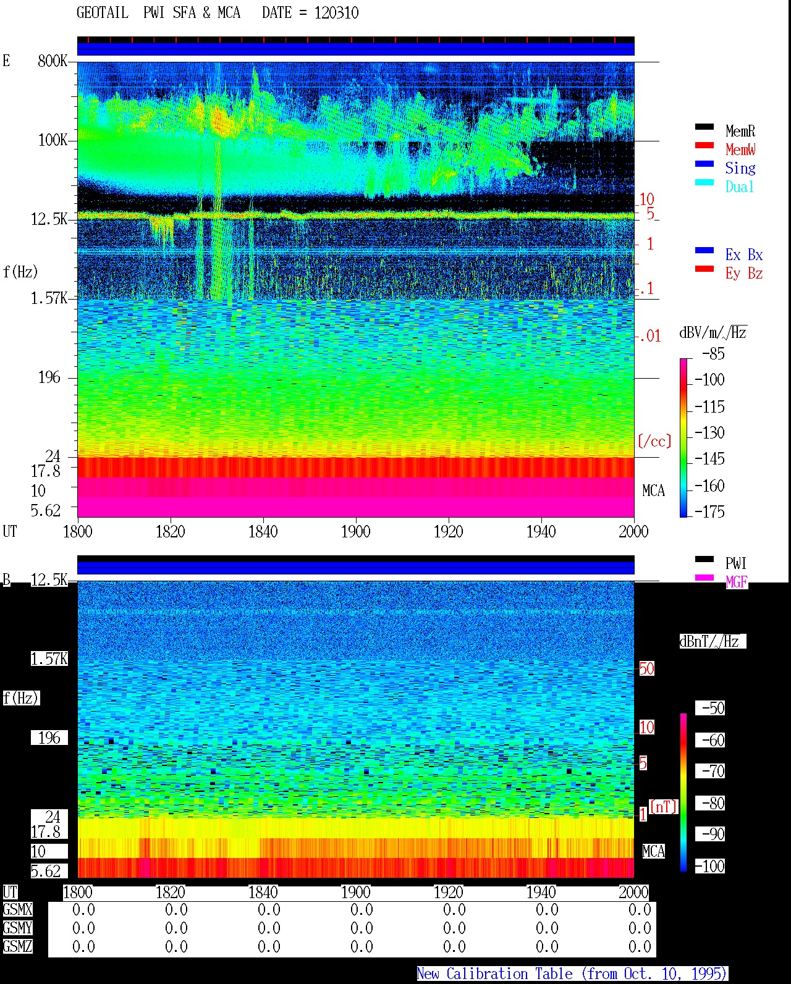The height and width of the screenshot is (984, 791).
Task: Click the red 50 nT tick label
Action: point(646,668)
